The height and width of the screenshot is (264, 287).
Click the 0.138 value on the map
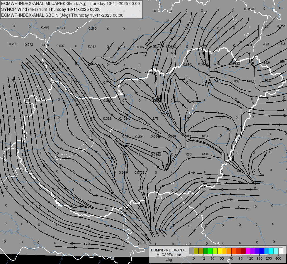point(123,119)
